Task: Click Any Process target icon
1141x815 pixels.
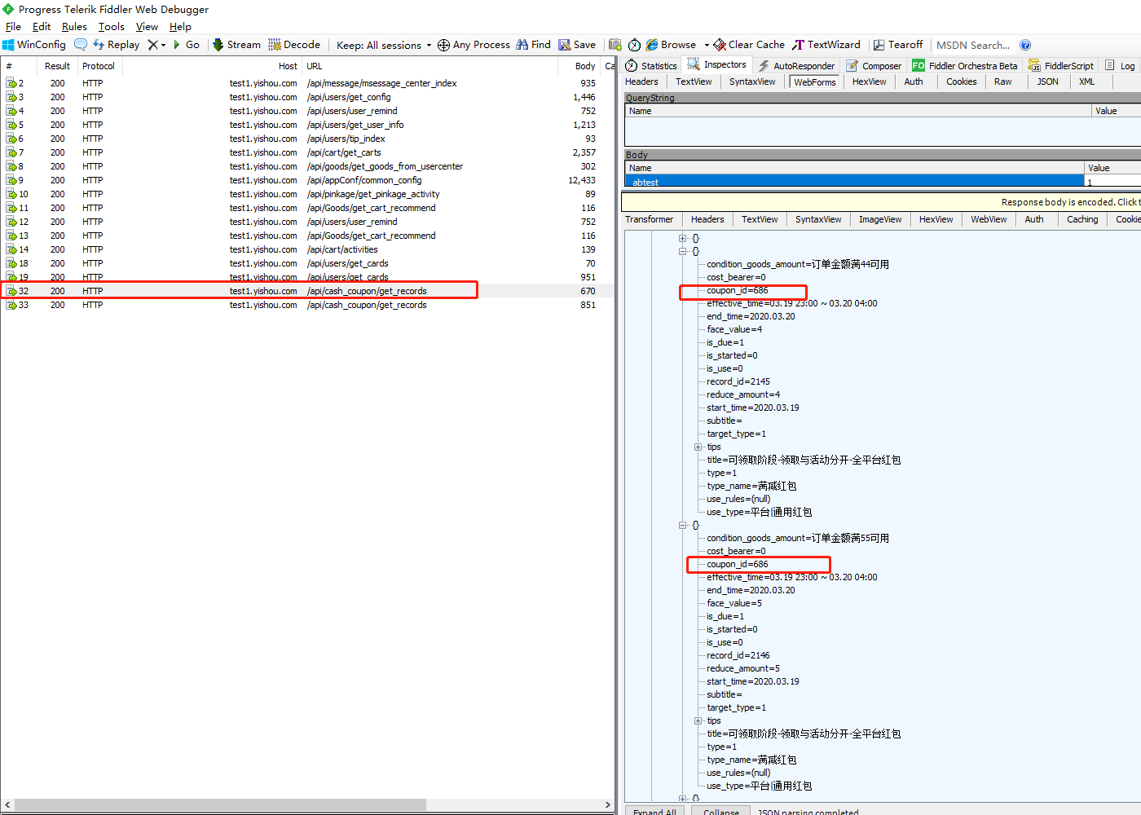Action: (444, 45)
